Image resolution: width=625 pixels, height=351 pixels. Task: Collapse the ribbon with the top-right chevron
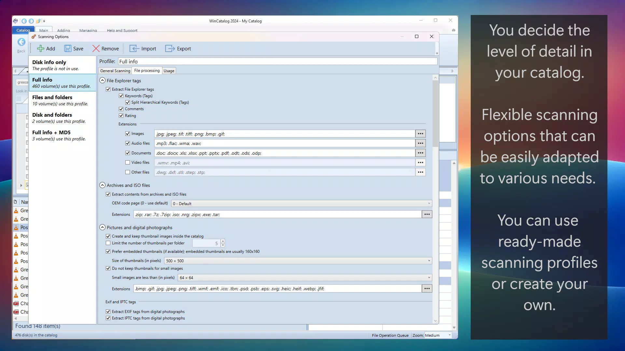(x=453, y=30)
